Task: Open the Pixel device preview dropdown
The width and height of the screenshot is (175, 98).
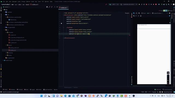Action: [144, 13]
